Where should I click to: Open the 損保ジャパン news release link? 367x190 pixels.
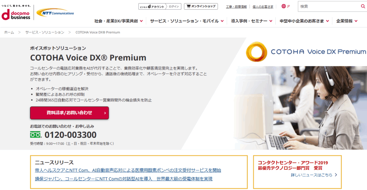pyautogui.click(x=124, y=179)
